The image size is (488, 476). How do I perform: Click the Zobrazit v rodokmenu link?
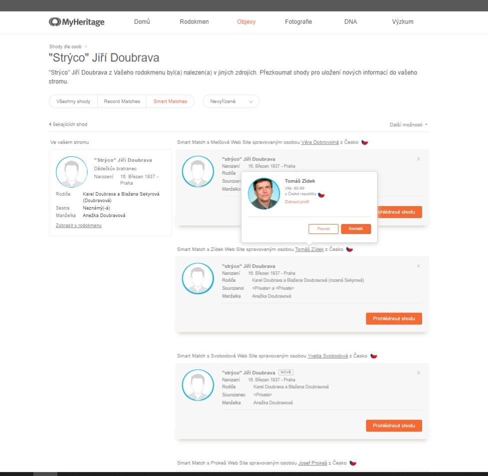tap(78, 226)
